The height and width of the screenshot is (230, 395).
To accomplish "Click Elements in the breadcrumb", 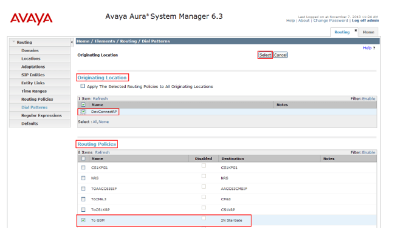I will tap(105, 41).
